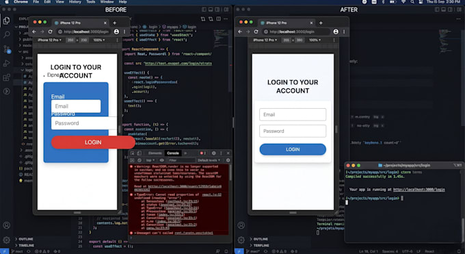Viewport: 465px width, 254px height.
Task: Open Extensions in the BEFORE activity bar
Action: tap(7, 77)
